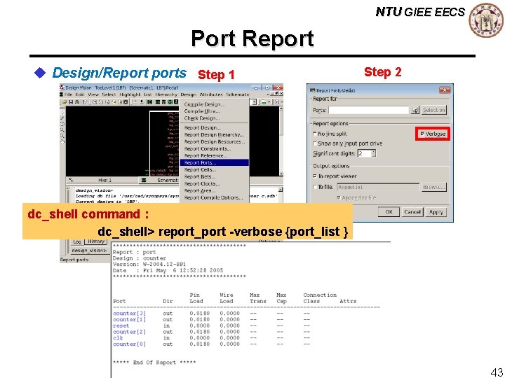Click the Schematic tab's green icon
The height and width of the screenshot is (378, 505).
[144, 181]
